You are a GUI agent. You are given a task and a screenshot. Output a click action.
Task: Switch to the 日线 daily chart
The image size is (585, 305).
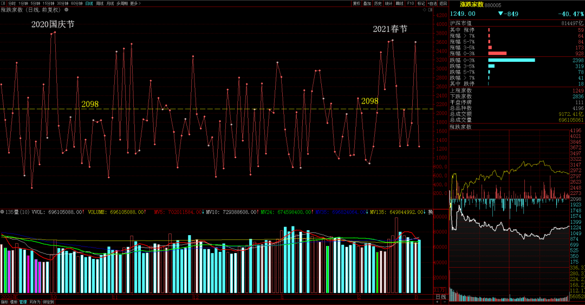click(x=89, y=3)
